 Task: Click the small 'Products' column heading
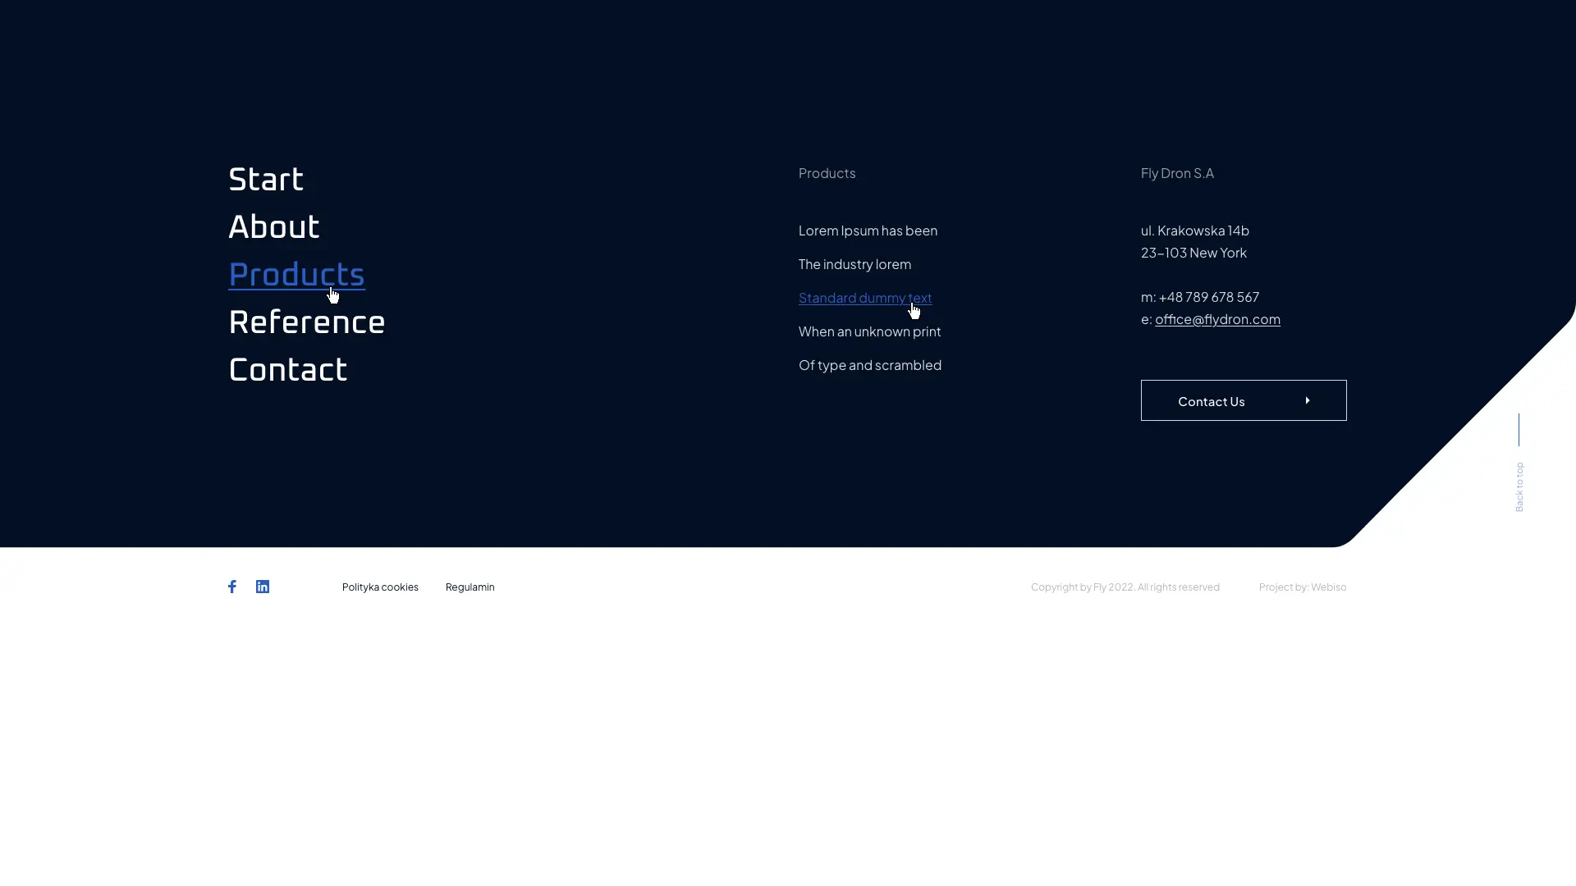[x=827, y=173]
